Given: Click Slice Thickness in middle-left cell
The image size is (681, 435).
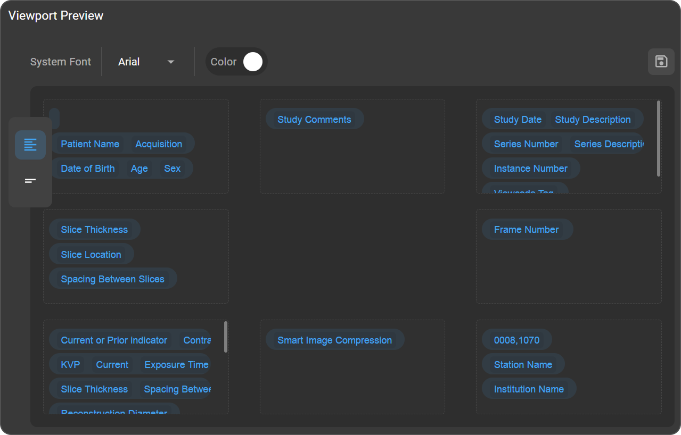Looking at the screenshot, I should tap(94, 229).
